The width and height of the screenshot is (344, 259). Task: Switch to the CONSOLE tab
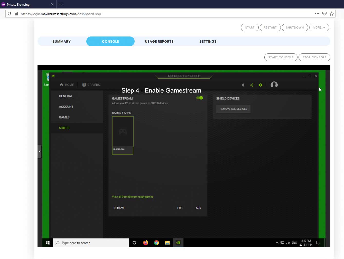point(110,41)
